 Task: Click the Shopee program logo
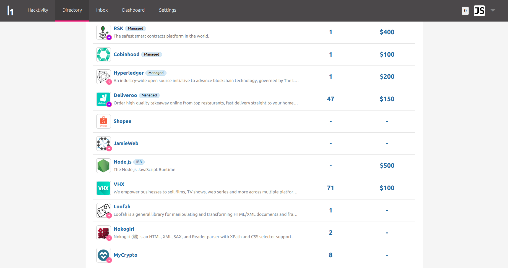tap(103, 121)
